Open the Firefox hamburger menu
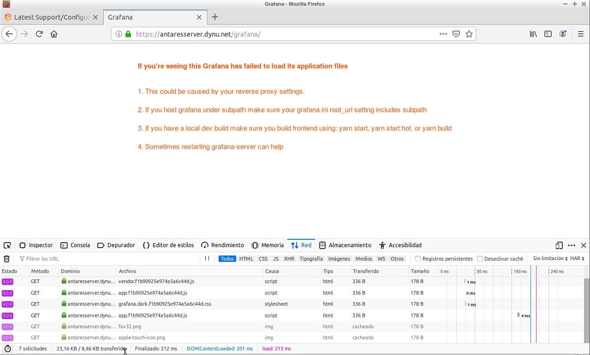 tap(581, 34)
